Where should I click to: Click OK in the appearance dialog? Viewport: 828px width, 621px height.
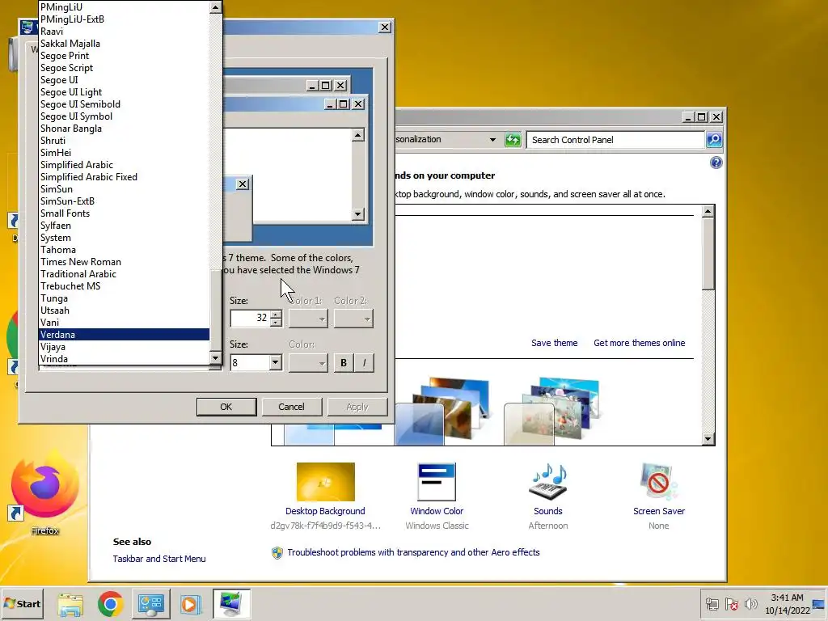coord(226,407)
